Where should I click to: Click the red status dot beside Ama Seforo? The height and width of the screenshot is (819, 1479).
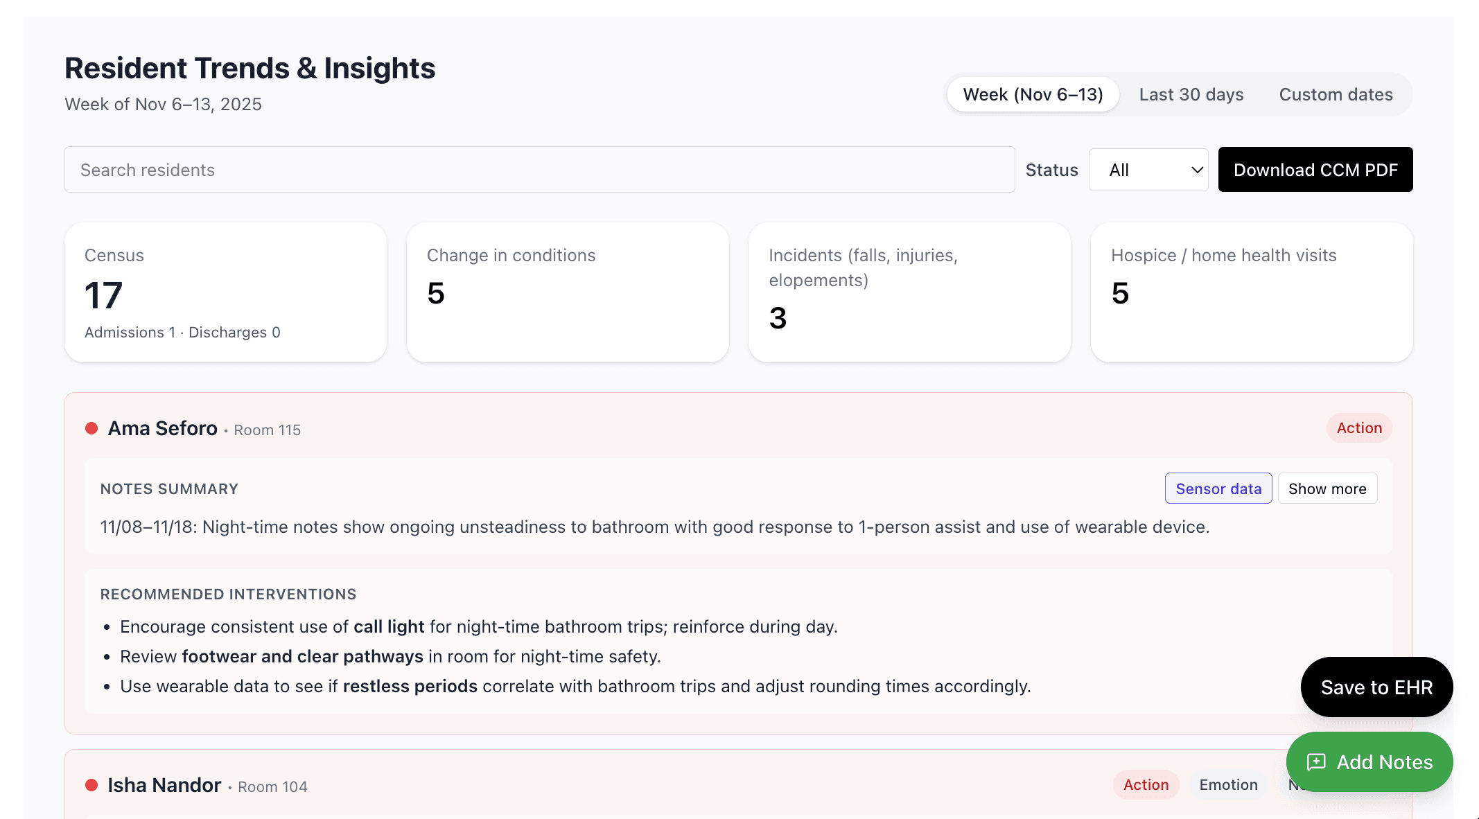91,428
